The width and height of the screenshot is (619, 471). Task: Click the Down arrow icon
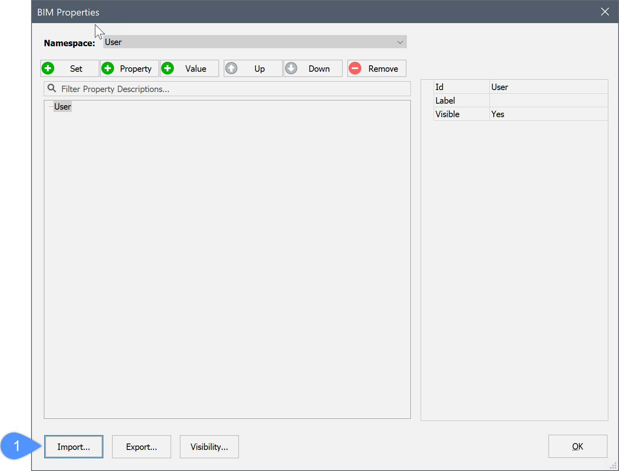(x=291, y=69)
